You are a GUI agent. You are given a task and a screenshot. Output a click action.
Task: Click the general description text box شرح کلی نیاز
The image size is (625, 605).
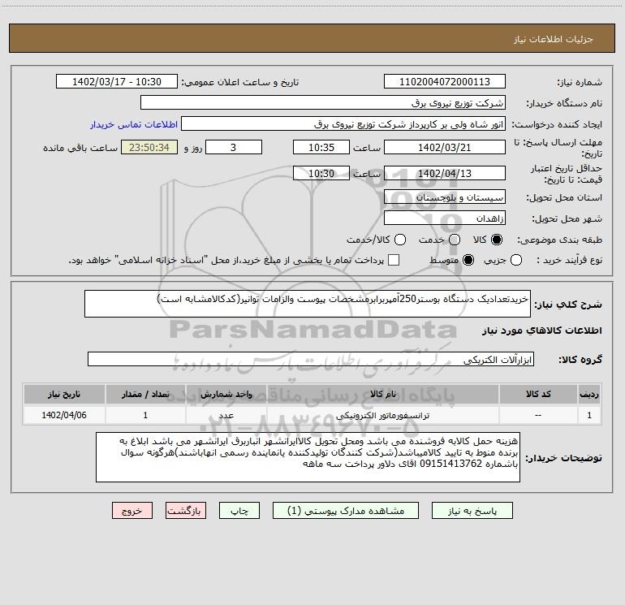click(308, 304)
